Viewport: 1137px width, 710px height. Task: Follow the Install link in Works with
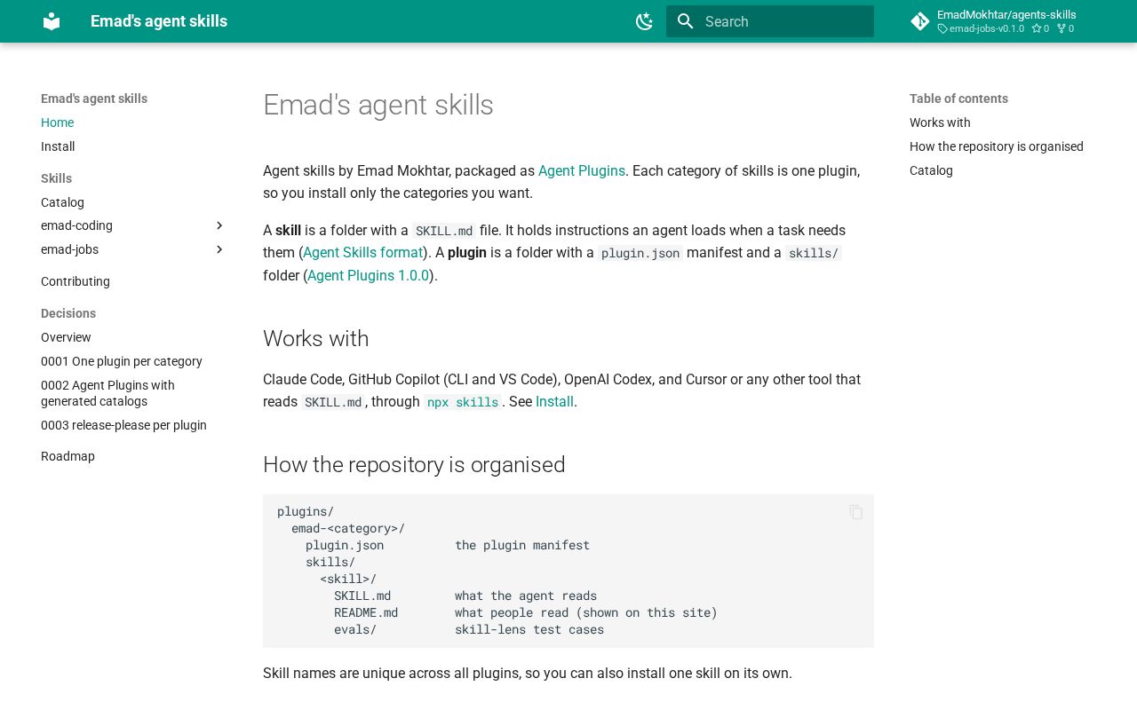click(x=554, y=402)
